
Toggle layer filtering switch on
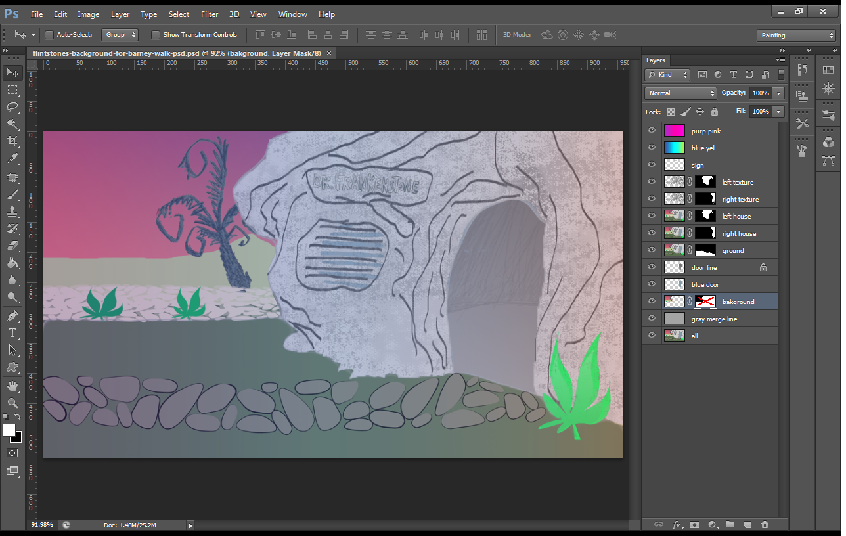coord(781,75)
